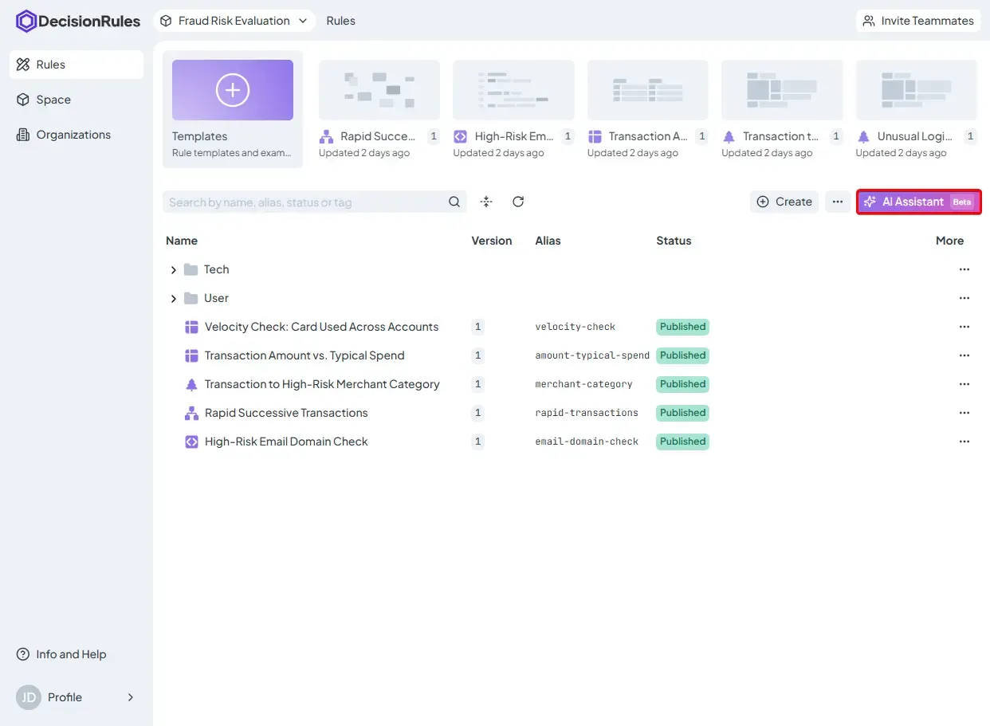Click the Rules breadcrumb

[x=341, y=21]
